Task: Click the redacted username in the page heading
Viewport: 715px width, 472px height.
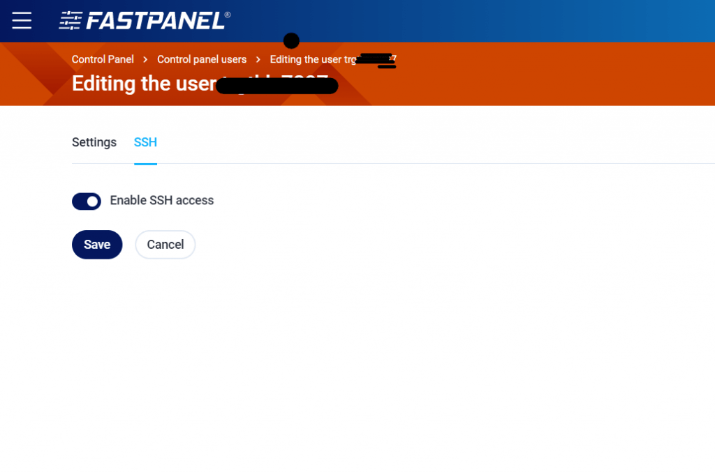Action: (277, 86)
